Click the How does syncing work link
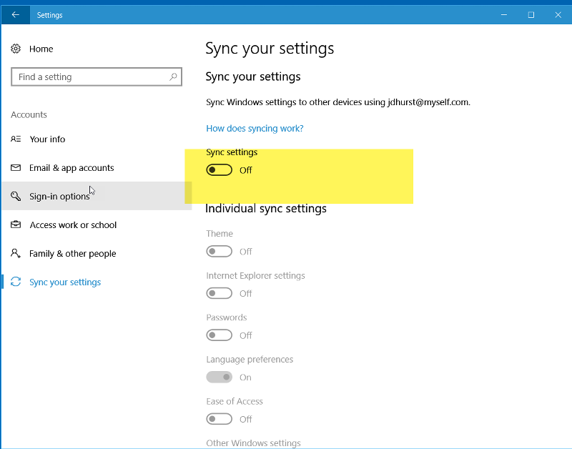This screenshot has height=449, width=572. point(255,128)
